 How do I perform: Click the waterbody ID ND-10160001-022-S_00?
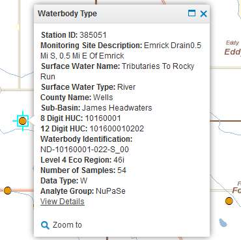coord(85,150)
